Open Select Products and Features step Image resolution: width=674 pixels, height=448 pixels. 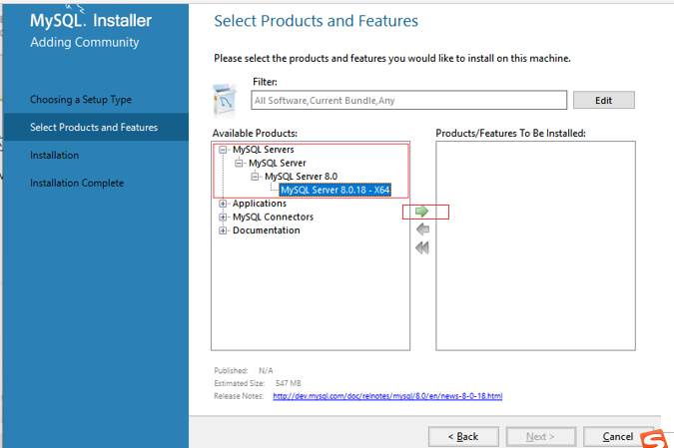click(x=94, y=127)
